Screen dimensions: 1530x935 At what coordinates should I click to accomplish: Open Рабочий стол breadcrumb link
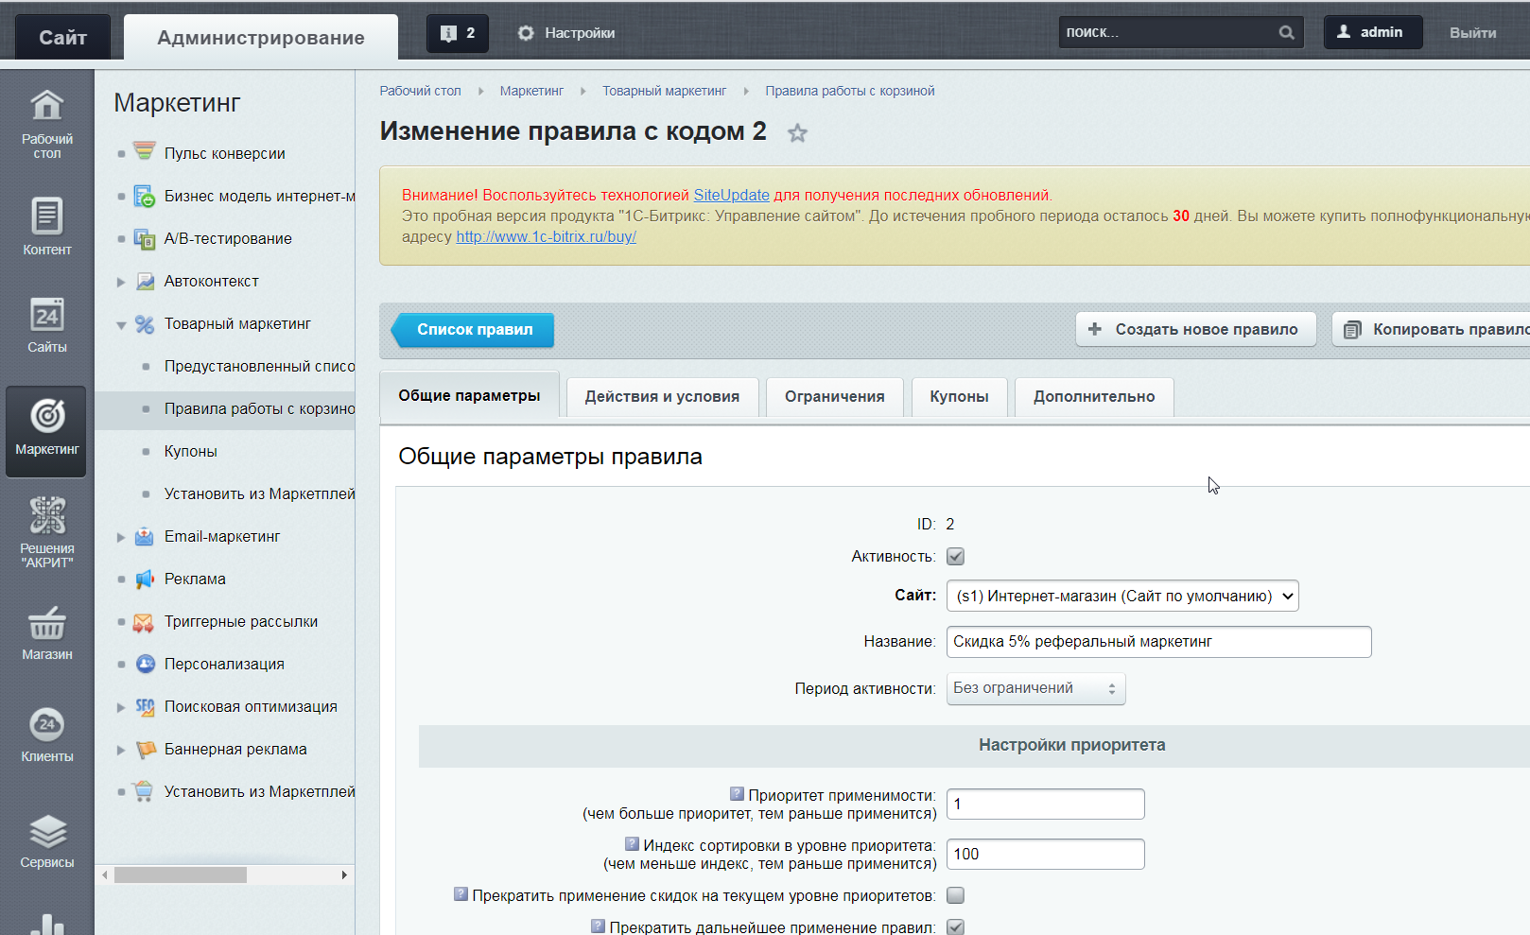pos(420,91)
